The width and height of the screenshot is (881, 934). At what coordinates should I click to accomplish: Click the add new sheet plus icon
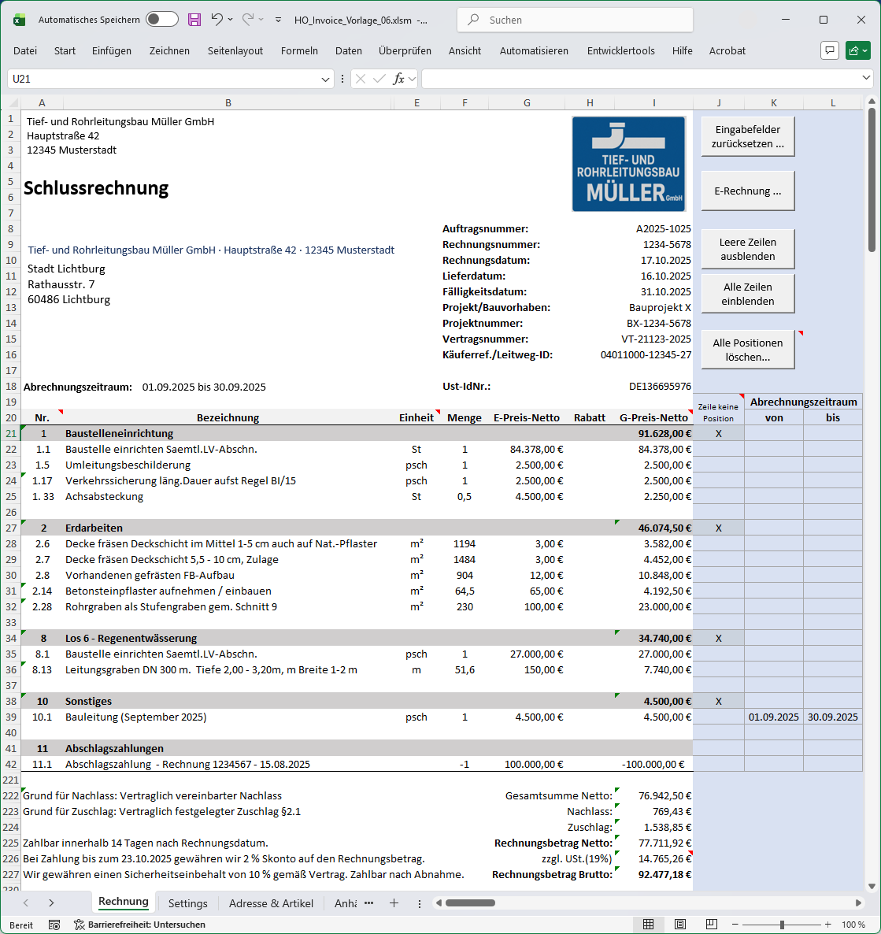[394, 903]
